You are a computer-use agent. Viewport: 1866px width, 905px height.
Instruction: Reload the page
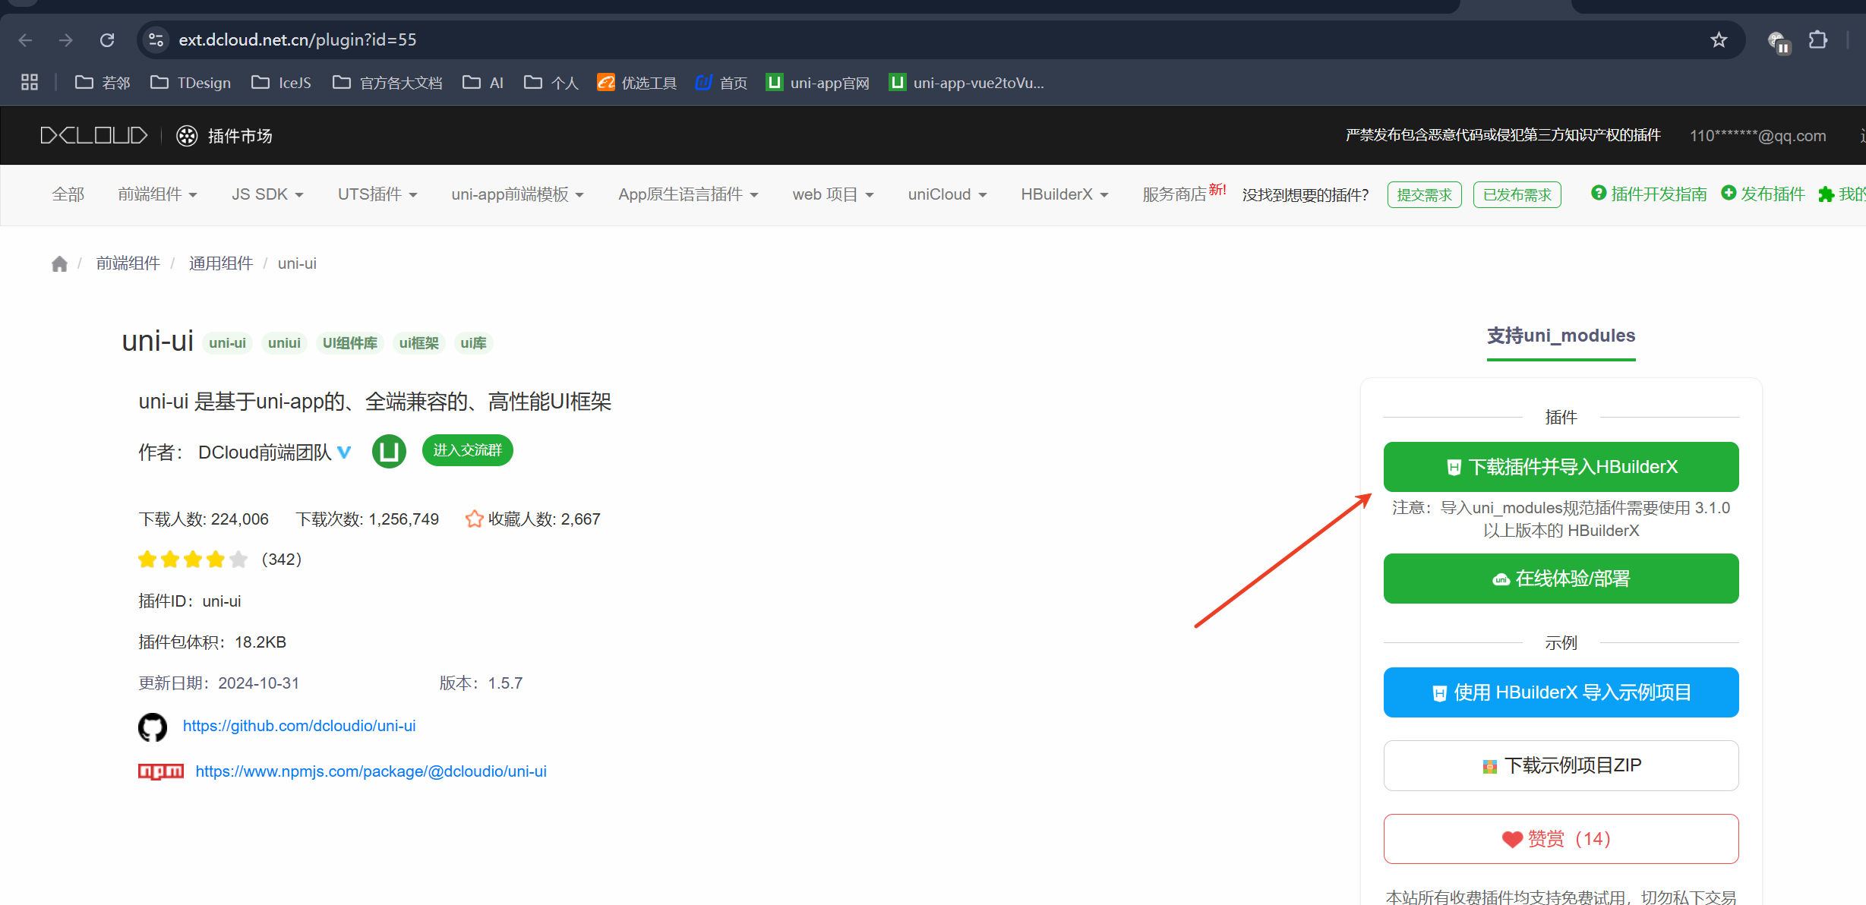coord(107,39)
